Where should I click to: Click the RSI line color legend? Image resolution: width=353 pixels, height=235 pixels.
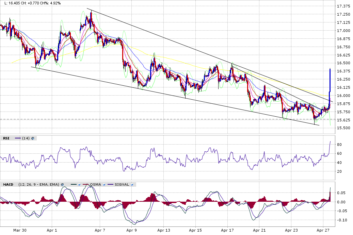pyautogui.click(x=18, y=138)
